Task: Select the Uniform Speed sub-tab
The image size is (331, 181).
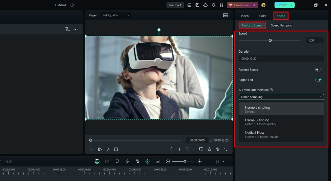Action: point(252,25)
